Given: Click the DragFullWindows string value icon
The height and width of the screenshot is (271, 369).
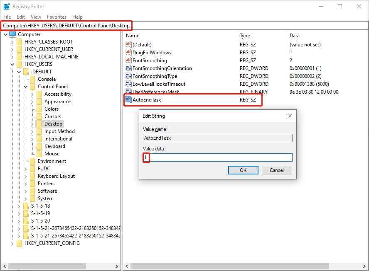Looking at the screenshot, I should point(128,52).
